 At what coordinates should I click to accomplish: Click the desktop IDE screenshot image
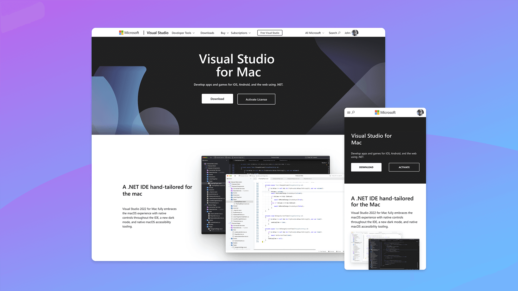pyautogui.click(x=272, y=204)
